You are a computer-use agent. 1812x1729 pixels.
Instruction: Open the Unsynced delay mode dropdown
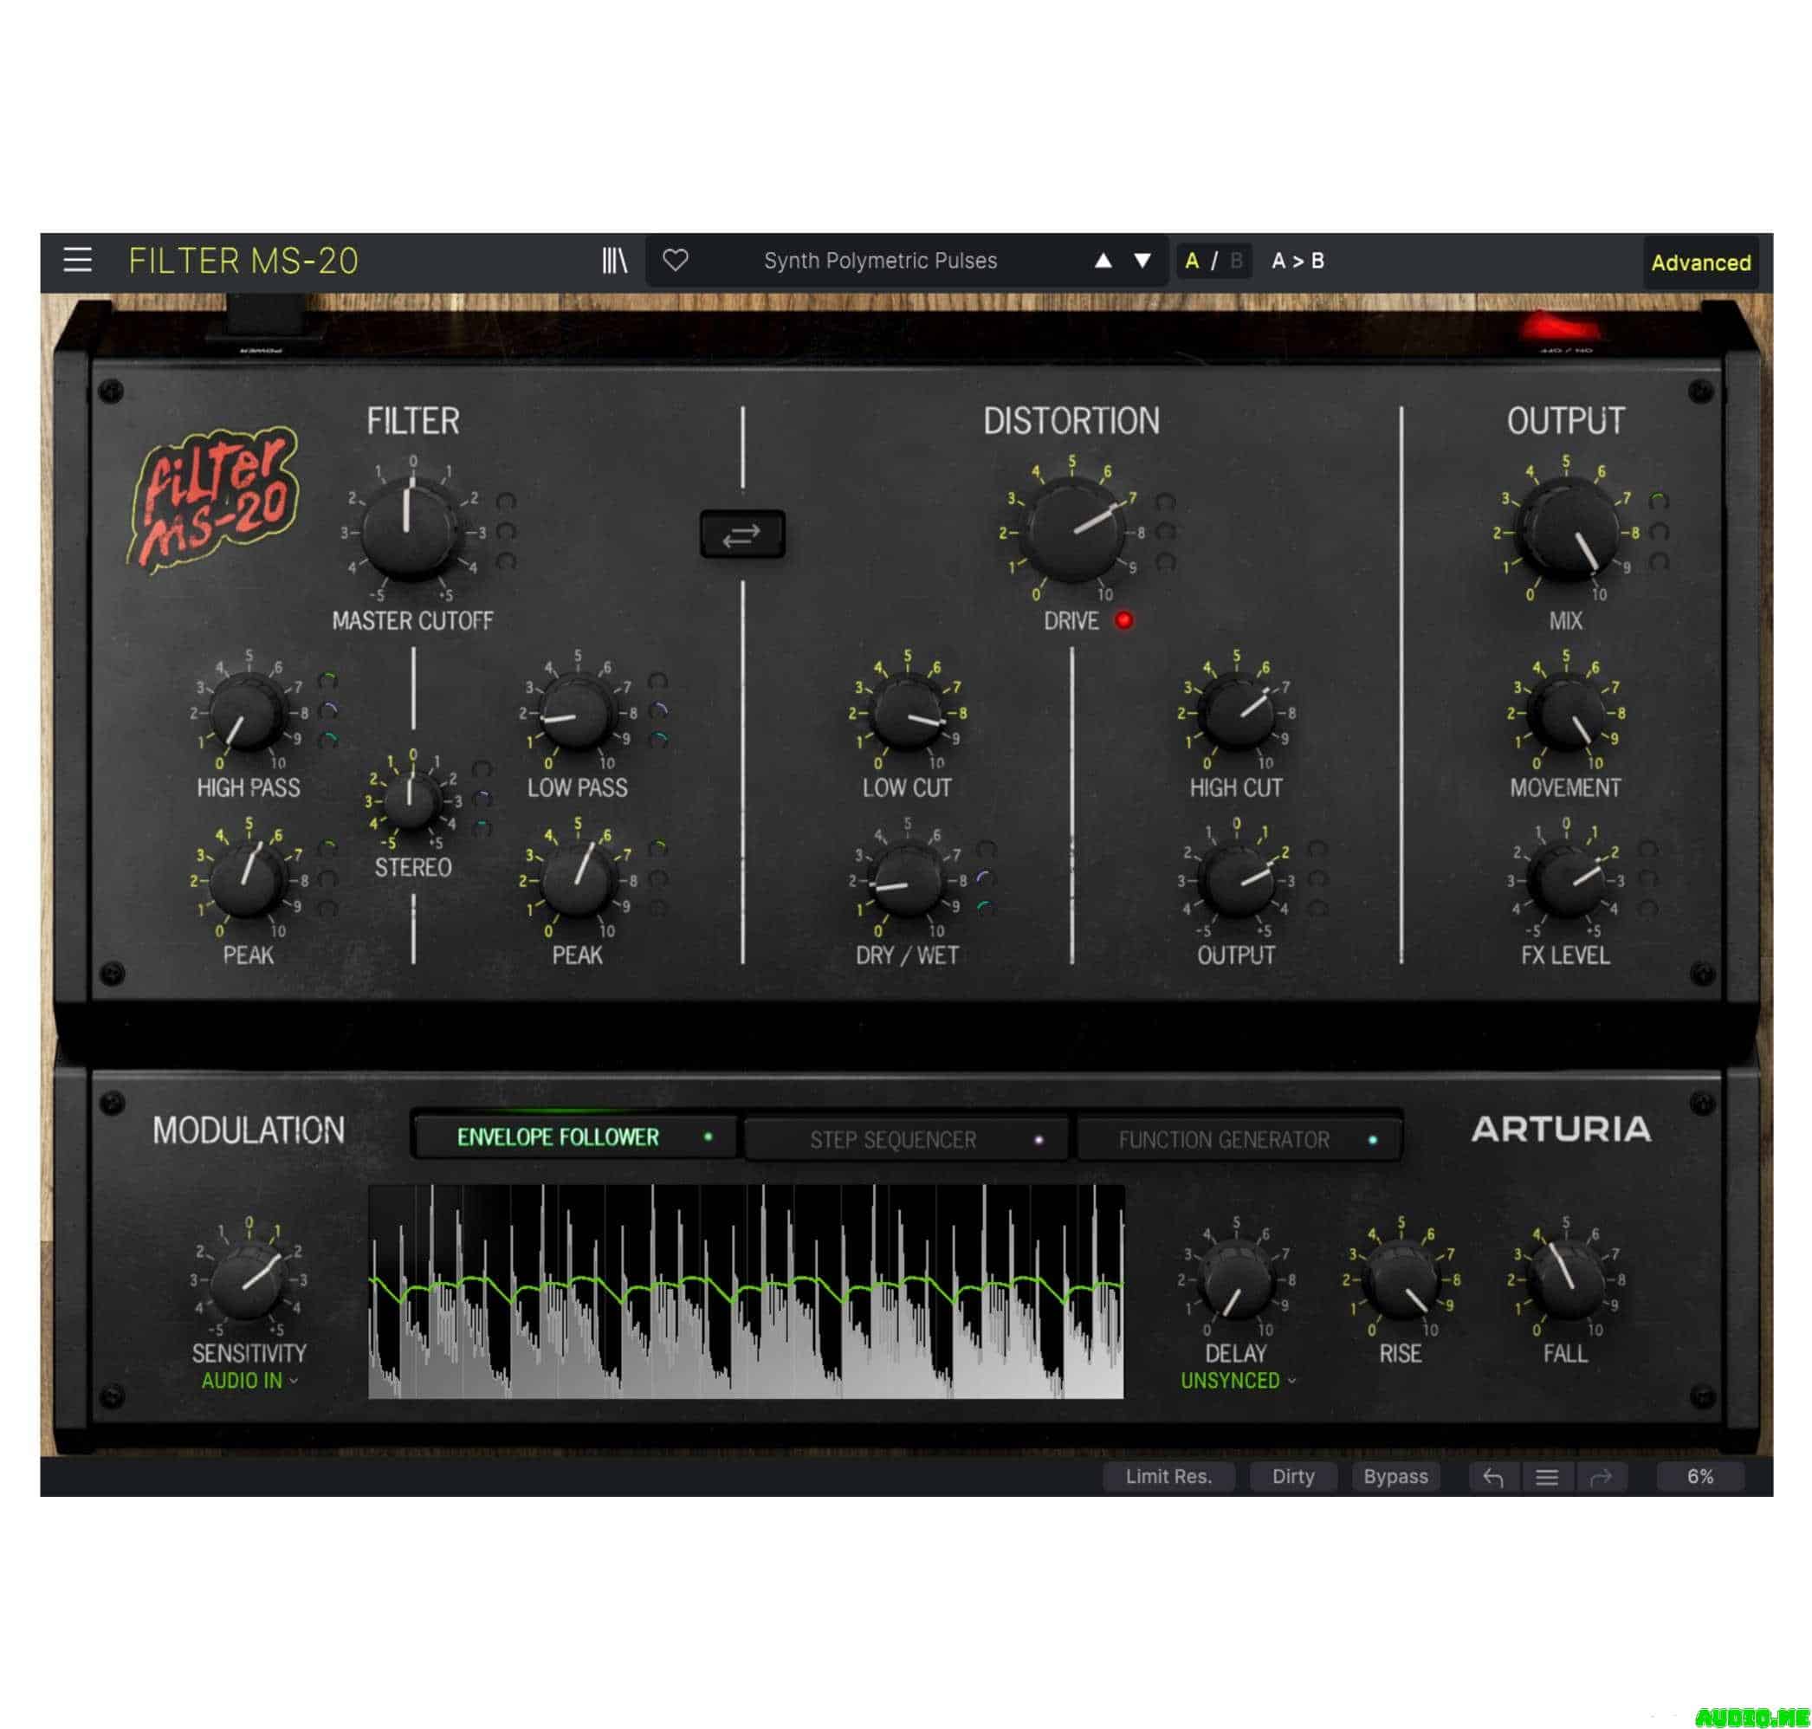1238,1381
